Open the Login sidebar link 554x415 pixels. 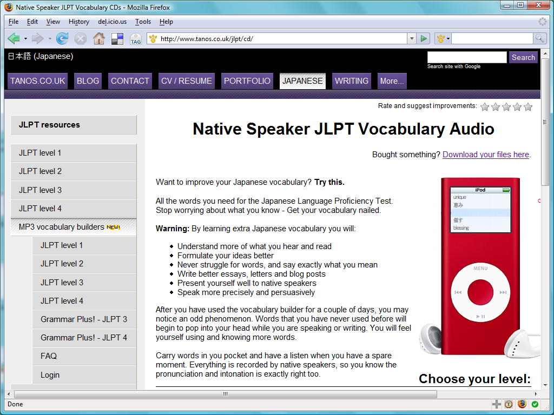pyautogui.click(x=84, y=375)
